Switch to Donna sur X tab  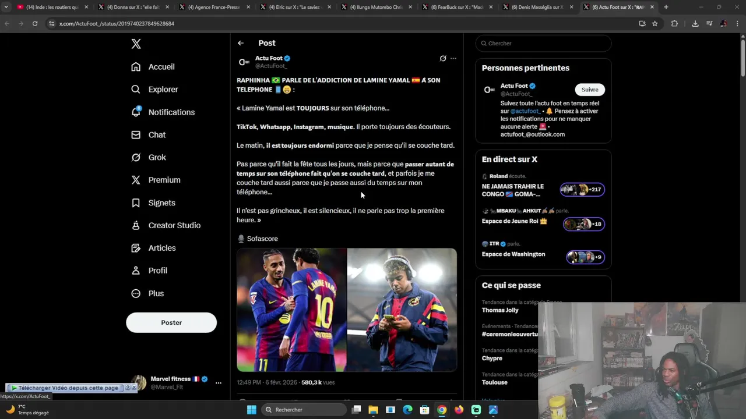click(133, 7)
